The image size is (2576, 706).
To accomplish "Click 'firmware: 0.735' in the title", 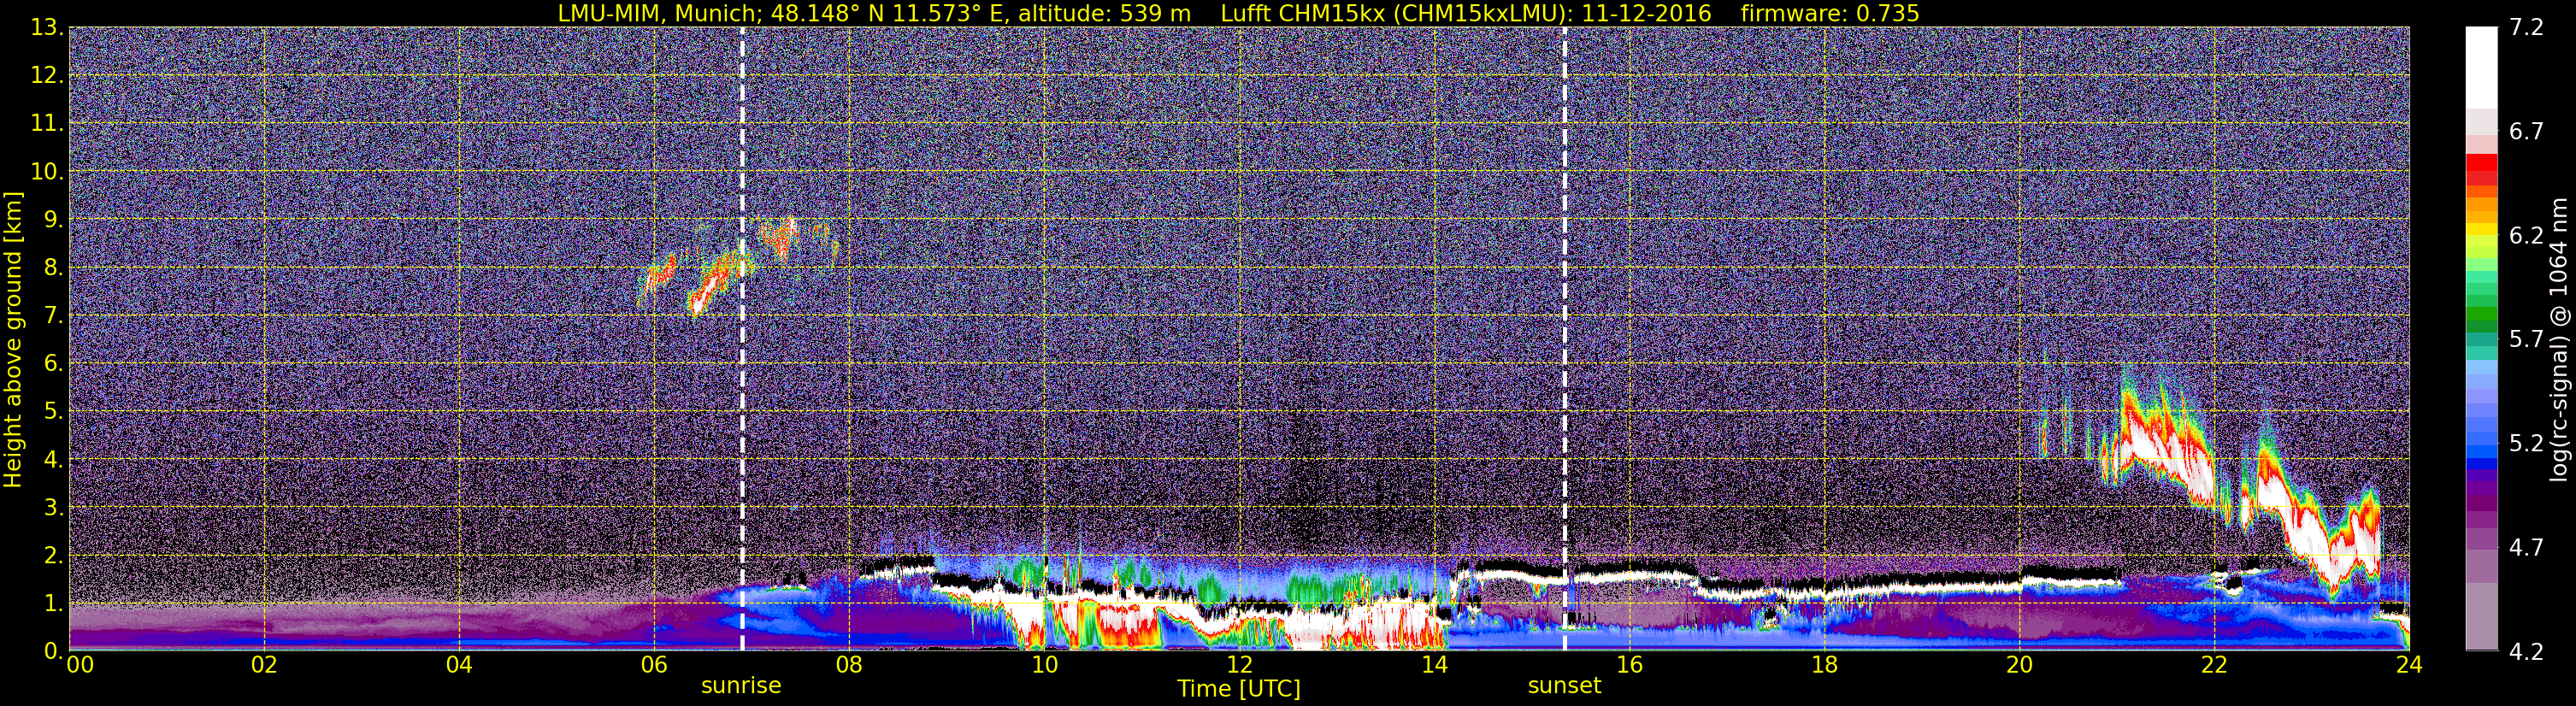I will click(1830, 13).
